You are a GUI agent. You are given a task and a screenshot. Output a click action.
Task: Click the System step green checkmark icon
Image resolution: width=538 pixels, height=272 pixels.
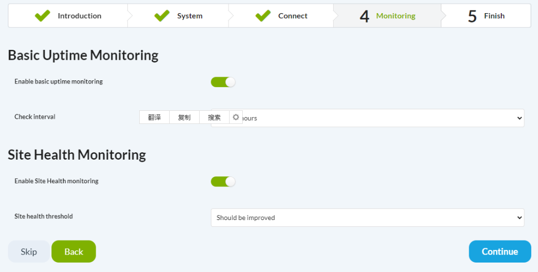tap(162, 16)
